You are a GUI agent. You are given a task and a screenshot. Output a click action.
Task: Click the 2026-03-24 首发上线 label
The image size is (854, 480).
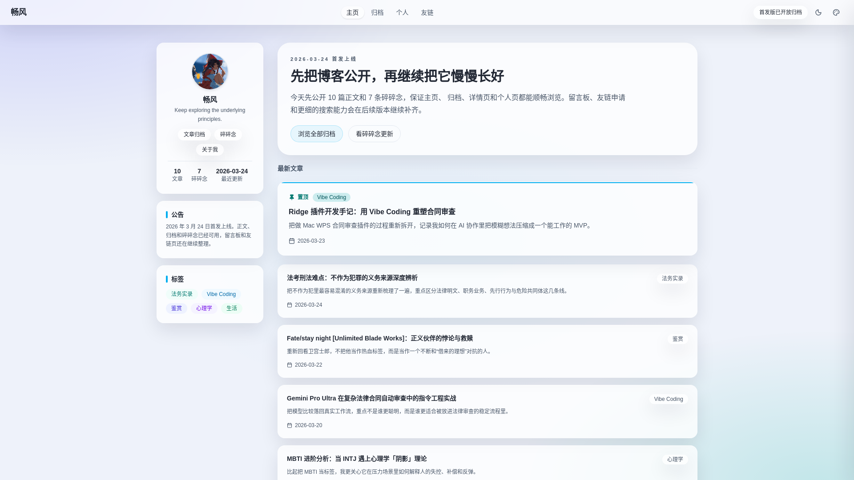(x=323, y=59)
